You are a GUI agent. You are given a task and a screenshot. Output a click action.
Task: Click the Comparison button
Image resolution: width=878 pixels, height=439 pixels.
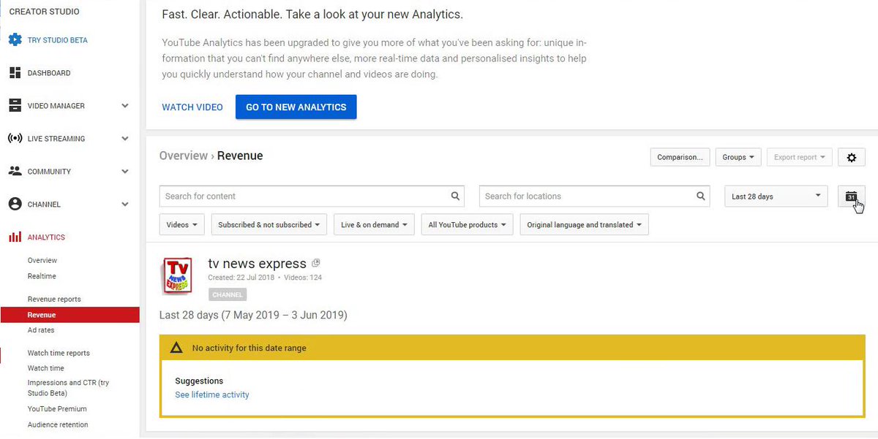(x=680, y=157)
